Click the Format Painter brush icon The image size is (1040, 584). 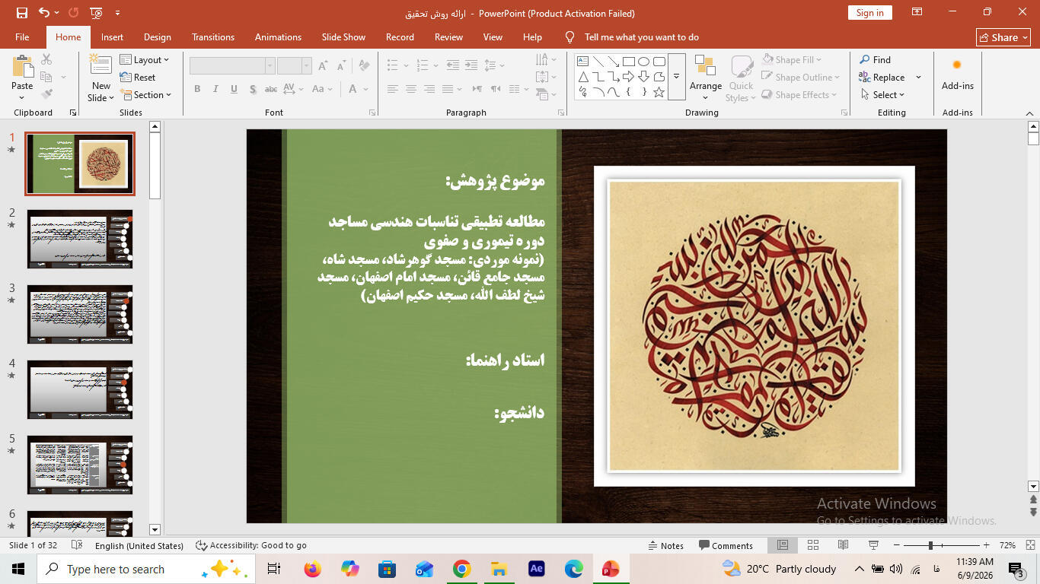[46, 94]
